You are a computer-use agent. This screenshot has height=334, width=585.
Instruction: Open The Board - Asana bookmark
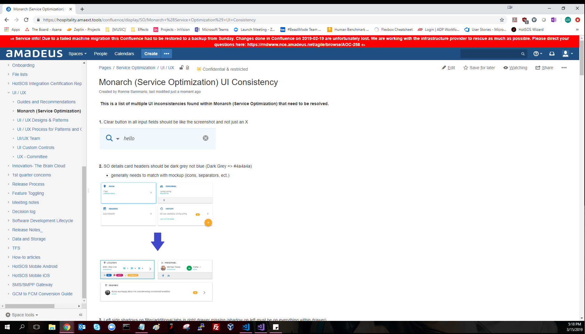[x=43, y=30]
